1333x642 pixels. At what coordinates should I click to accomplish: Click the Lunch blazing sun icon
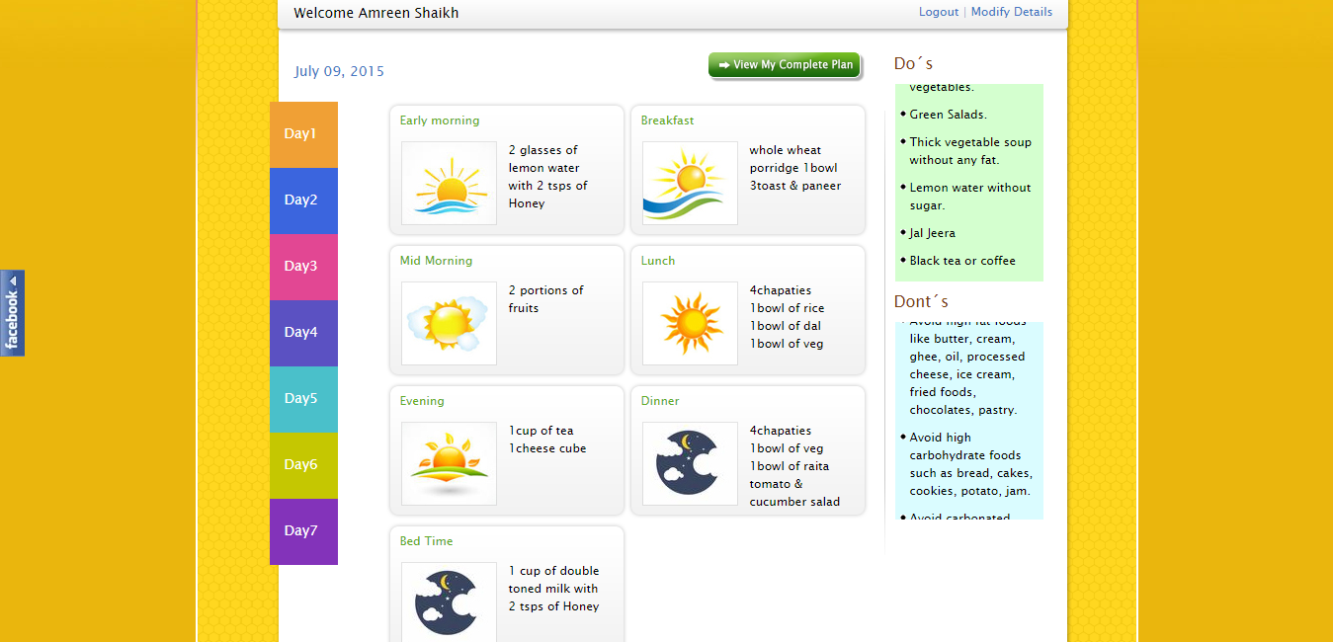pos(690,323)
